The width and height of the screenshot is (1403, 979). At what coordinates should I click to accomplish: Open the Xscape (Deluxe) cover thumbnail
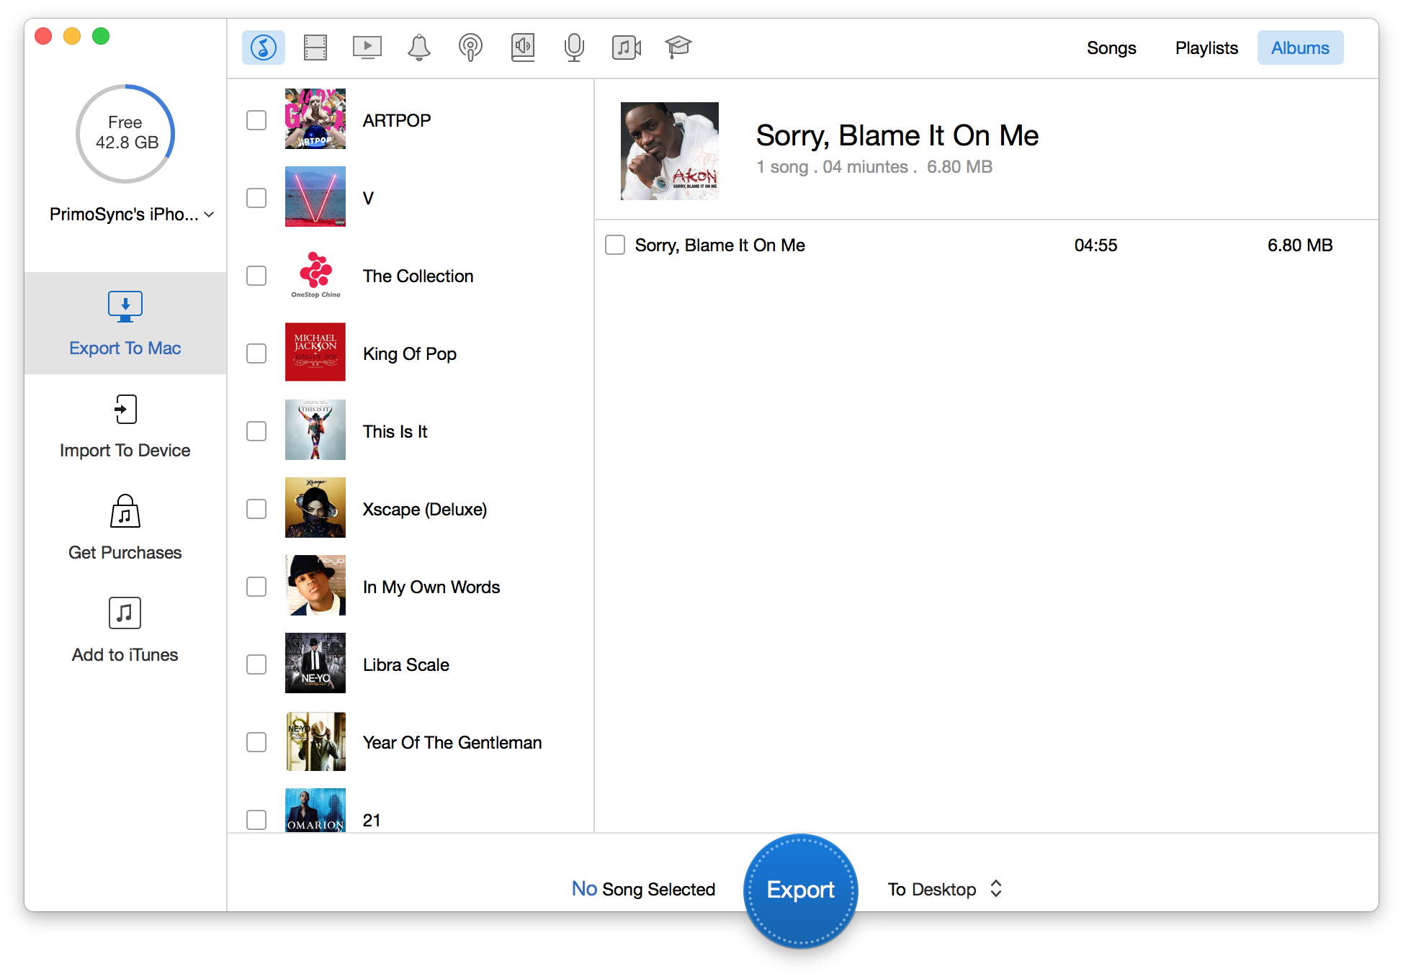[x=315, y=507]
